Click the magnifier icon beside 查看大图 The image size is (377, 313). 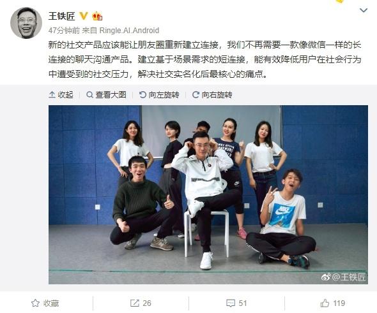(89, 95)
